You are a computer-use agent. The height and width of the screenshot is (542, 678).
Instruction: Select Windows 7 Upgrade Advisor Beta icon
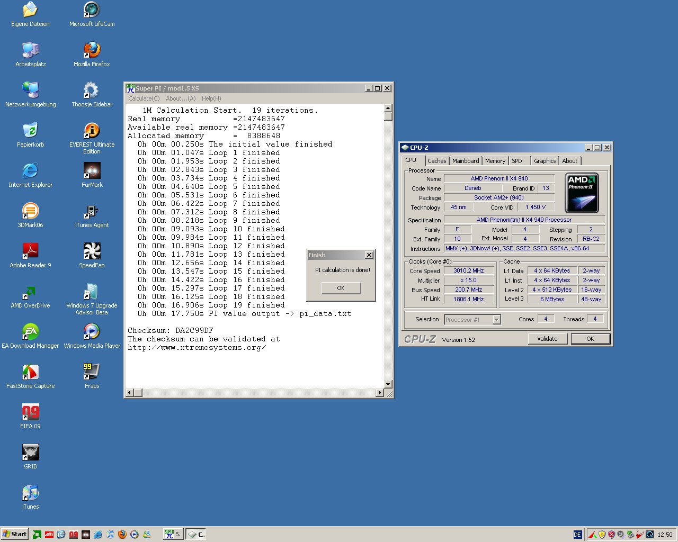tap(92, 299)
